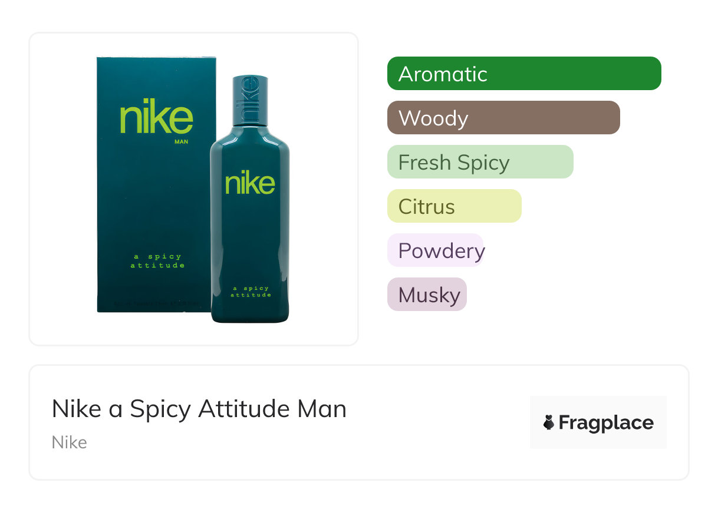The width and height of the screenshot is (718, 509).
Task: Click the Fragplace perfume bottle logo icon
Action: (x=549, y=423)
